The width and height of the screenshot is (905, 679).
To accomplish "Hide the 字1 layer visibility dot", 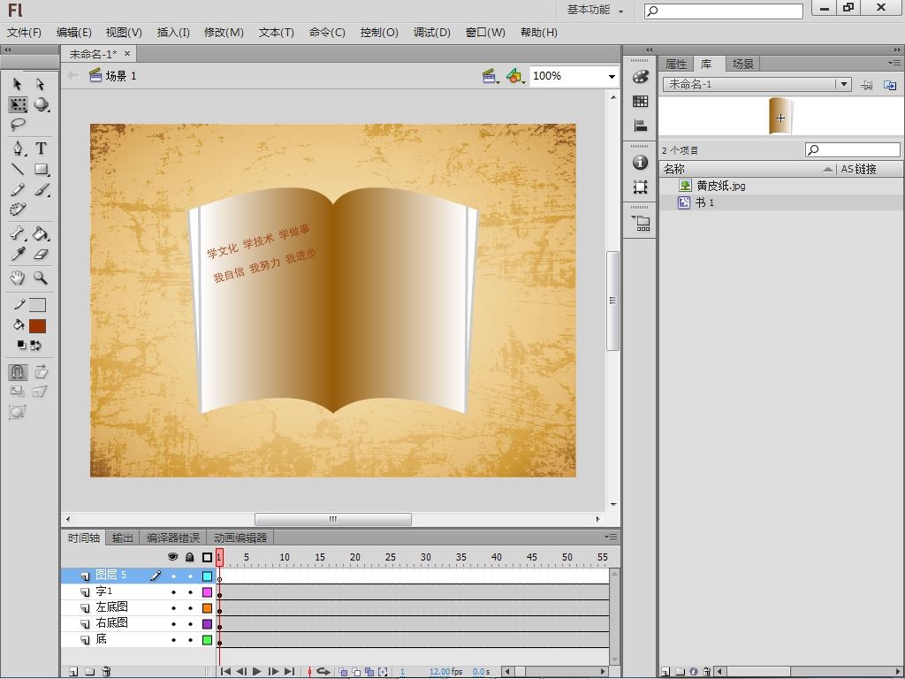I will 173,591.
